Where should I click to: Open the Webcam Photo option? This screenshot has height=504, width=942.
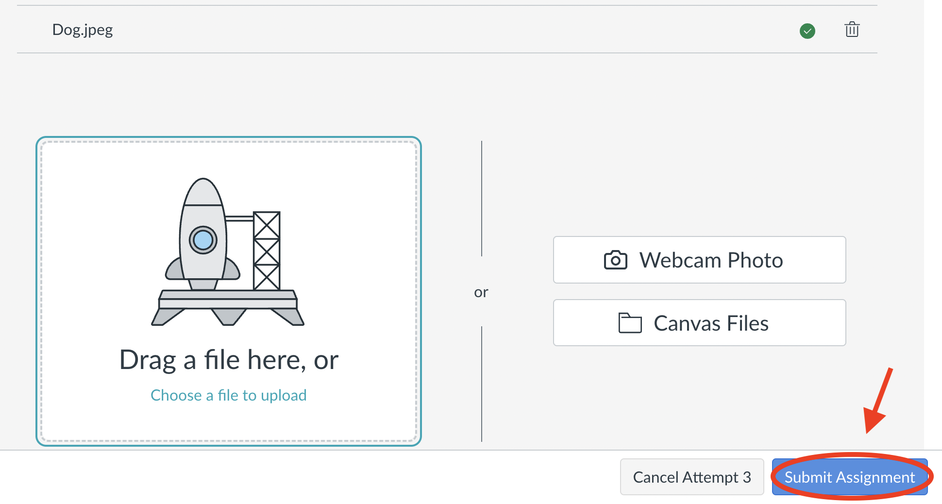tap(699, 260)
